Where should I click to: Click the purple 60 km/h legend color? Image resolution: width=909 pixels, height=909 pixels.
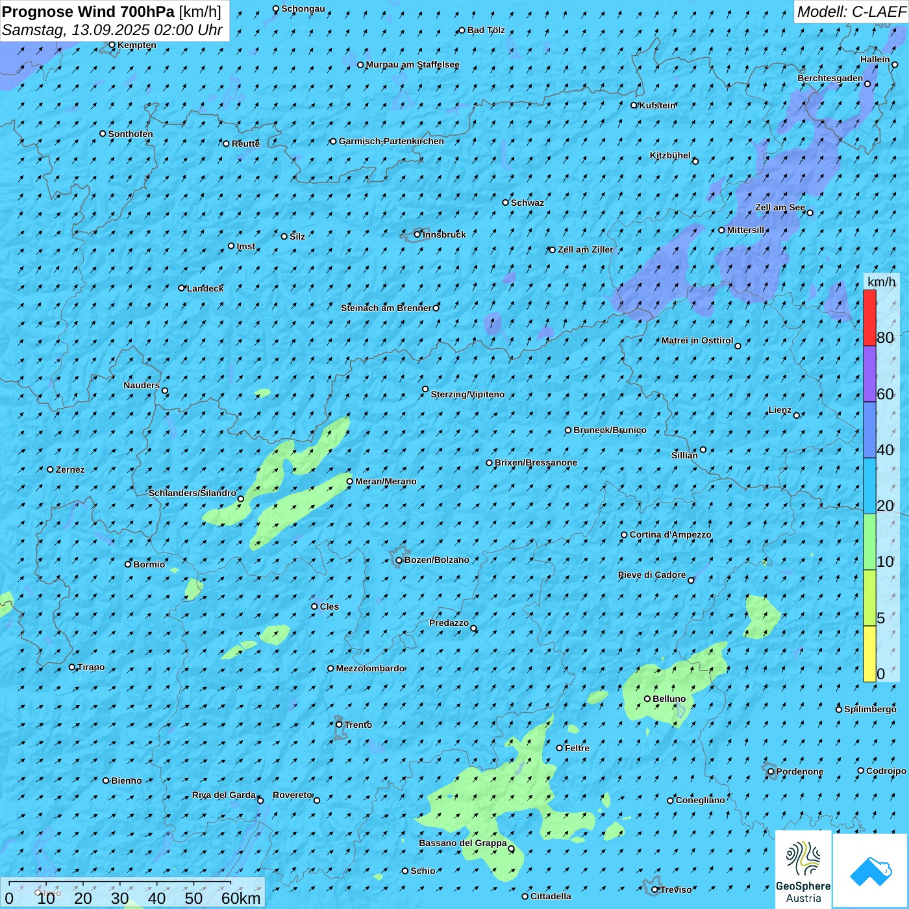click(869, 374)
